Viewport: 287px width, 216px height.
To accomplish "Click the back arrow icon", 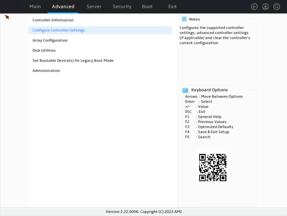I will coord(254,7).
